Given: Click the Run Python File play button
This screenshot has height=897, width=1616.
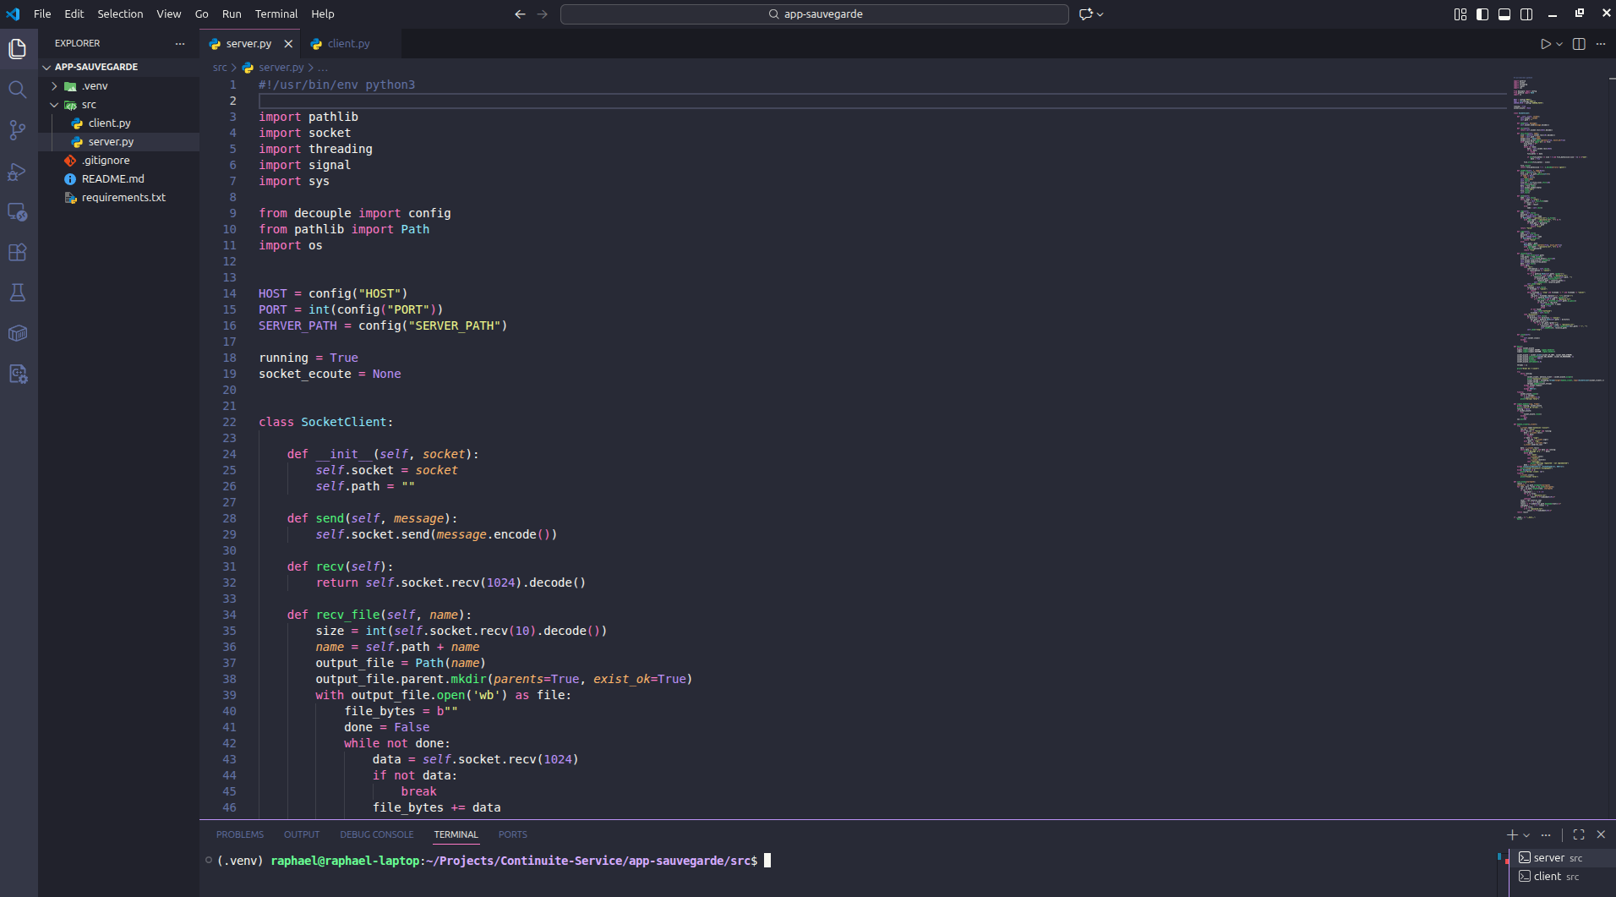Looking at the screenshot, I should [1545, 44].
